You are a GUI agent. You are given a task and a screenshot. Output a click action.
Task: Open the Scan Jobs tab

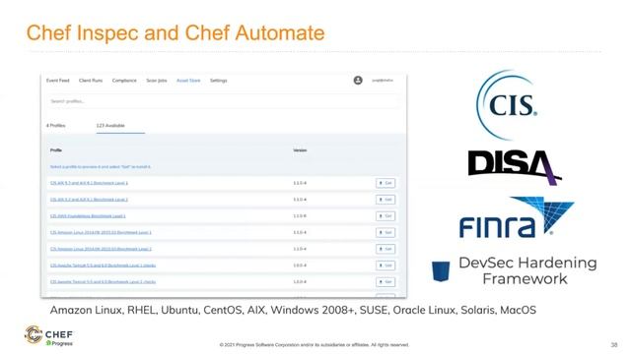[x=157, y=81]
